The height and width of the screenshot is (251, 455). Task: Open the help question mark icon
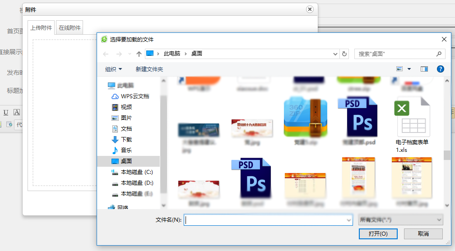click(x=441, y=69)
